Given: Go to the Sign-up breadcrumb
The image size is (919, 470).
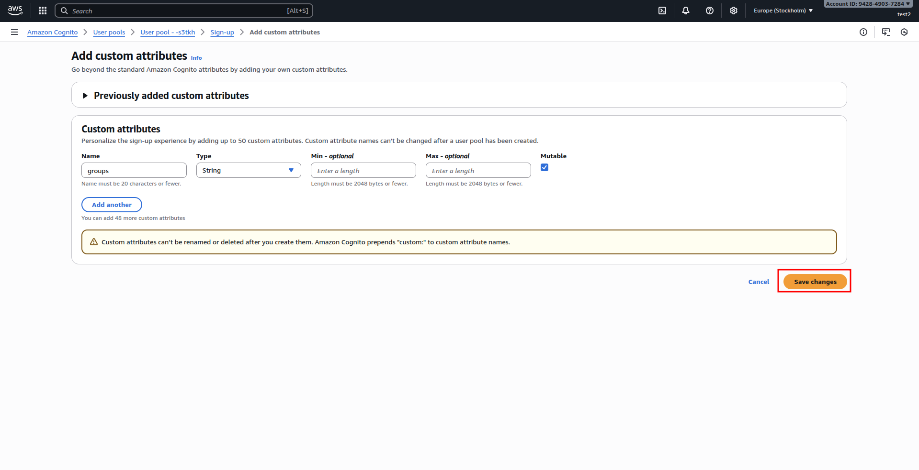Looking at the screenshot, I should point(222,32).
